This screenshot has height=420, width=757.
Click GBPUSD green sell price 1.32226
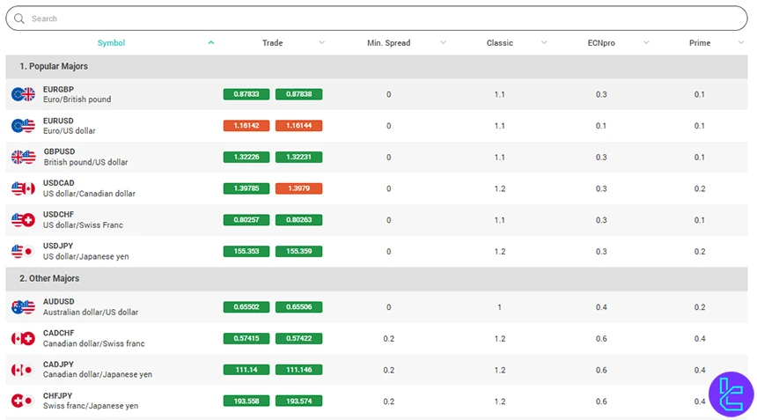246,157
